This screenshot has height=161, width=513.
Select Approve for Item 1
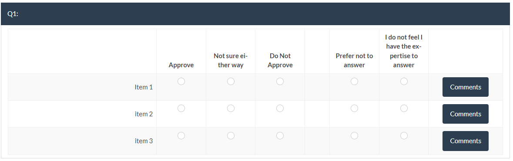[x=181, y=81]
